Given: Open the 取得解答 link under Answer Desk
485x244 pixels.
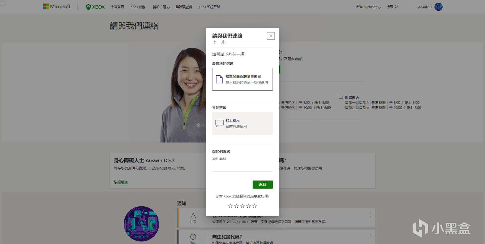Looking at the screenshot, I should [121, 182].
